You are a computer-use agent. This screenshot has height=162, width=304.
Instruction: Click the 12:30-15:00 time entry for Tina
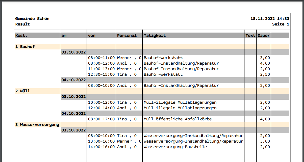click(101, 74)
